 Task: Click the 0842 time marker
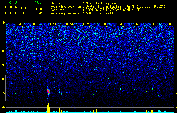pyautogui.click(x=36, y=24)
